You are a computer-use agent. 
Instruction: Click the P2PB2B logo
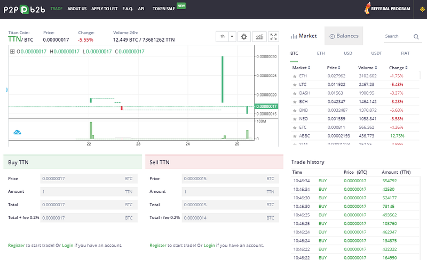point(24,10)
